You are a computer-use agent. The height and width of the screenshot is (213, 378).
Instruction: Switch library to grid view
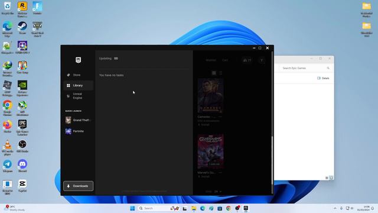[x=214, y=73]
